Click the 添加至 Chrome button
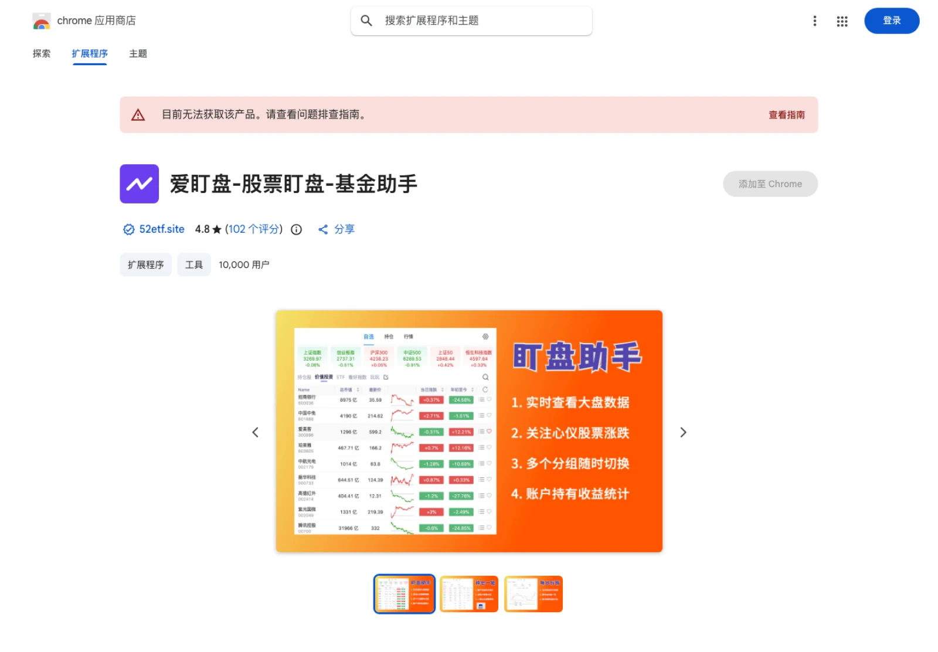 (x=770, y=184)
